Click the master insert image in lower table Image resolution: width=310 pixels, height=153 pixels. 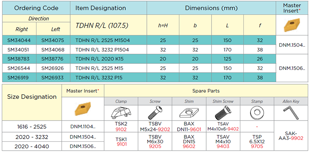point(83,109)
